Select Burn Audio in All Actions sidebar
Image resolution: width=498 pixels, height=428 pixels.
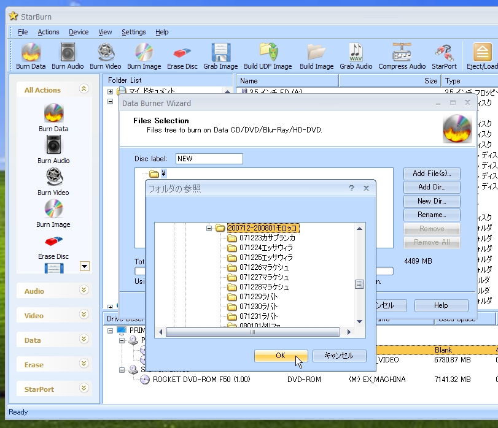coord(53,150)
